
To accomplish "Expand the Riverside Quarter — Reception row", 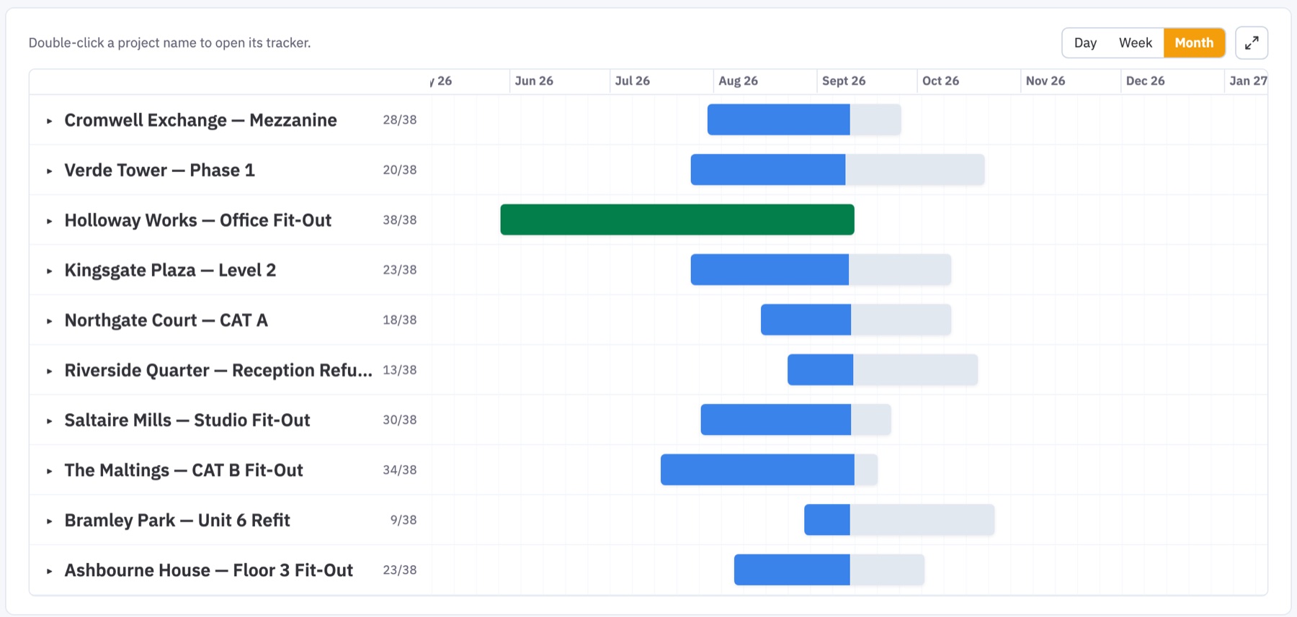I will [49, 371].
